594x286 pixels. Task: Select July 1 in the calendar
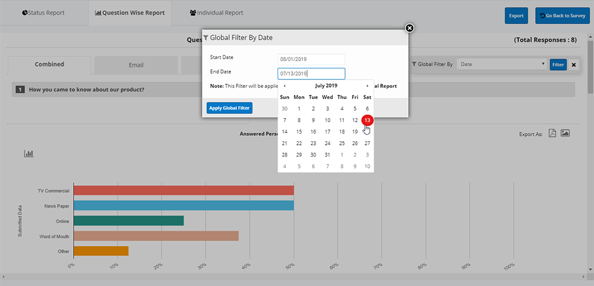299,109
